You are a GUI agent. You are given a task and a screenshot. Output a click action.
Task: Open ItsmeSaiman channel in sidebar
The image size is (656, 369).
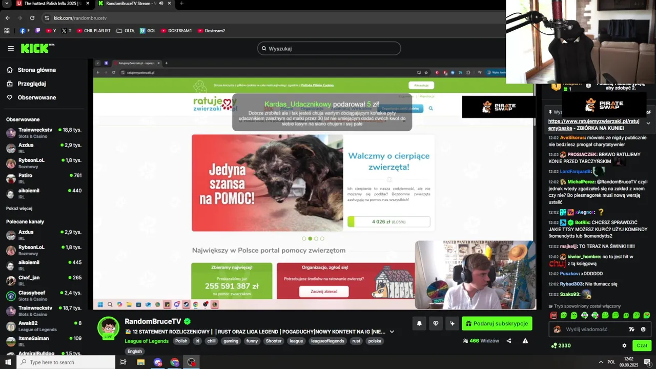[x=44, y=341]
